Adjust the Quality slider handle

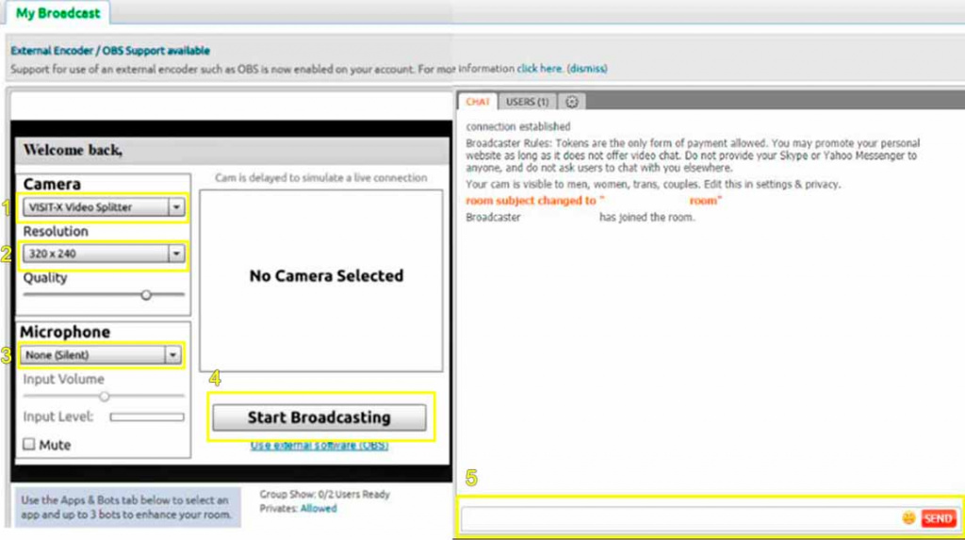click(146, 295)
